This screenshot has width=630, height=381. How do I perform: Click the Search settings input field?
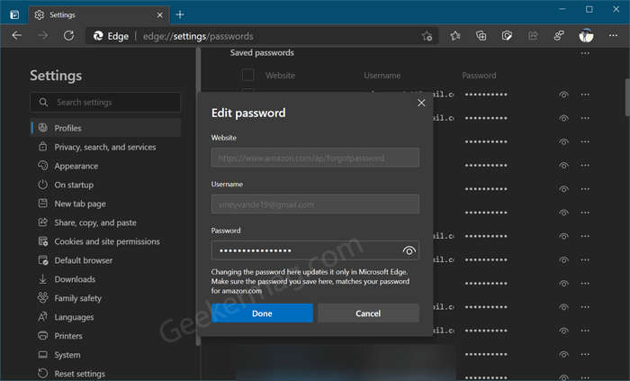pos(105,102)
